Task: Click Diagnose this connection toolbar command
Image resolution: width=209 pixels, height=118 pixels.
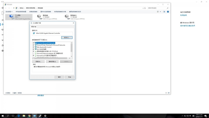Action: pyautogui.click(x=33, y=12)
